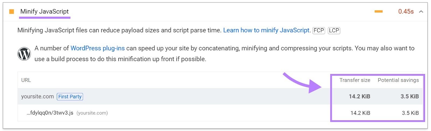This screenshot has height=131, width=431.
Task: Click the 3twv3.js script file URL
Action: [50, 113]
